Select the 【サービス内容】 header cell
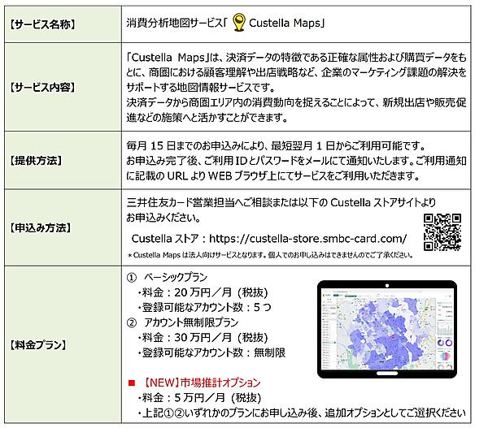488x428 pixels. pyautogui.click(x=63, y=87)
